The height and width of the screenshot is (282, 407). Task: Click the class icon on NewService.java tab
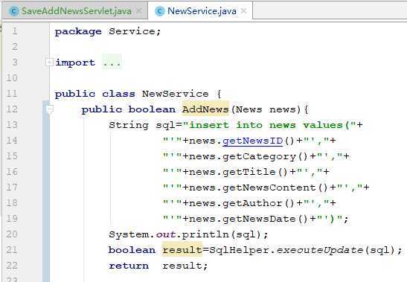click(160, 11)
